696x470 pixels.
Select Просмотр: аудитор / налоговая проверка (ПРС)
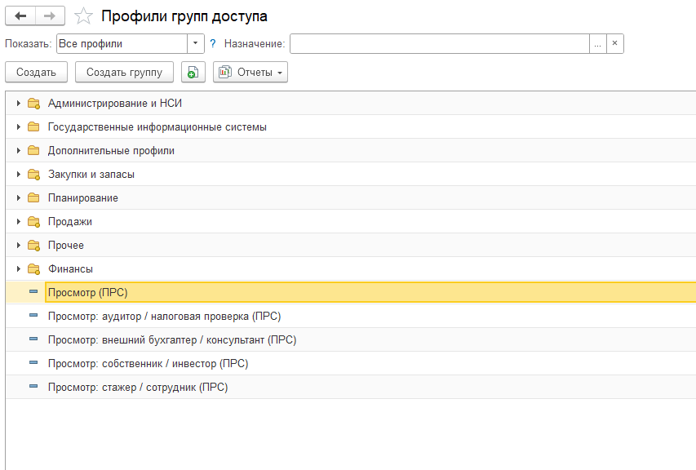coord(351,316)
